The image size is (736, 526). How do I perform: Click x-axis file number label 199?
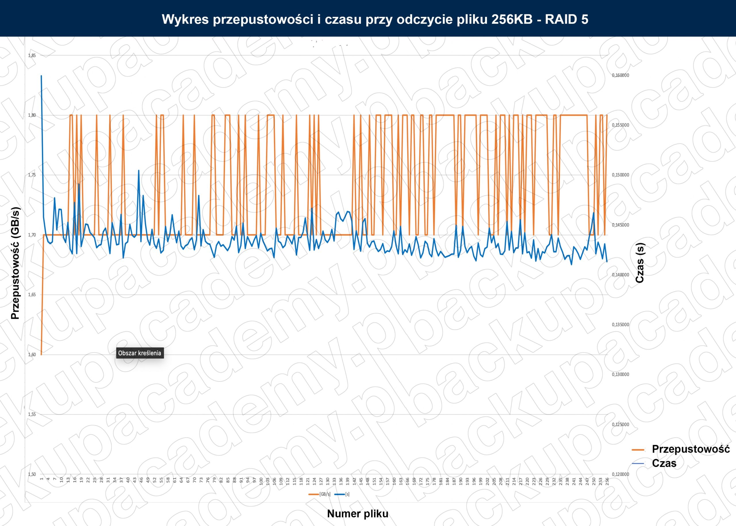(x=481, y=481)
